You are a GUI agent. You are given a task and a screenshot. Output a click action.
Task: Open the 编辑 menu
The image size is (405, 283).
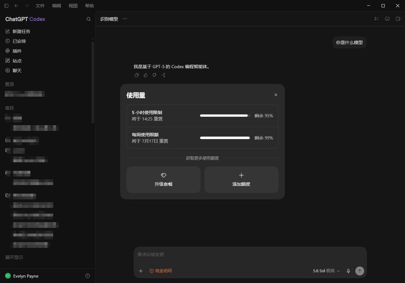click(x=57, y=6)
